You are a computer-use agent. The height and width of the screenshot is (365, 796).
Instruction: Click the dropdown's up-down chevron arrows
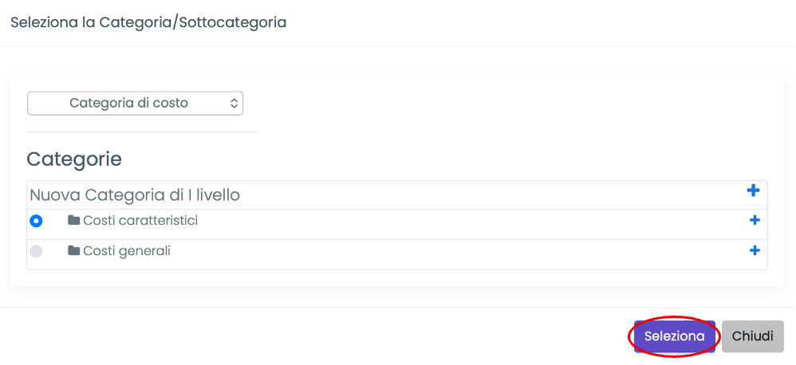tap(234, 104)
